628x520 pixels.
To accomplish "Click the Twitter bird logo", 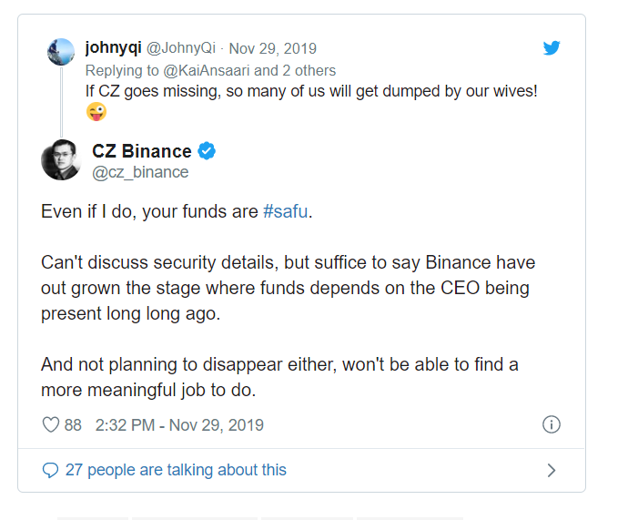I will point(552,48).
